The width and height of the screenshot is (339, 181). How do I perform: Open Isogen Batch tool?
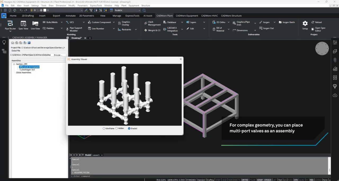point(287,22)
